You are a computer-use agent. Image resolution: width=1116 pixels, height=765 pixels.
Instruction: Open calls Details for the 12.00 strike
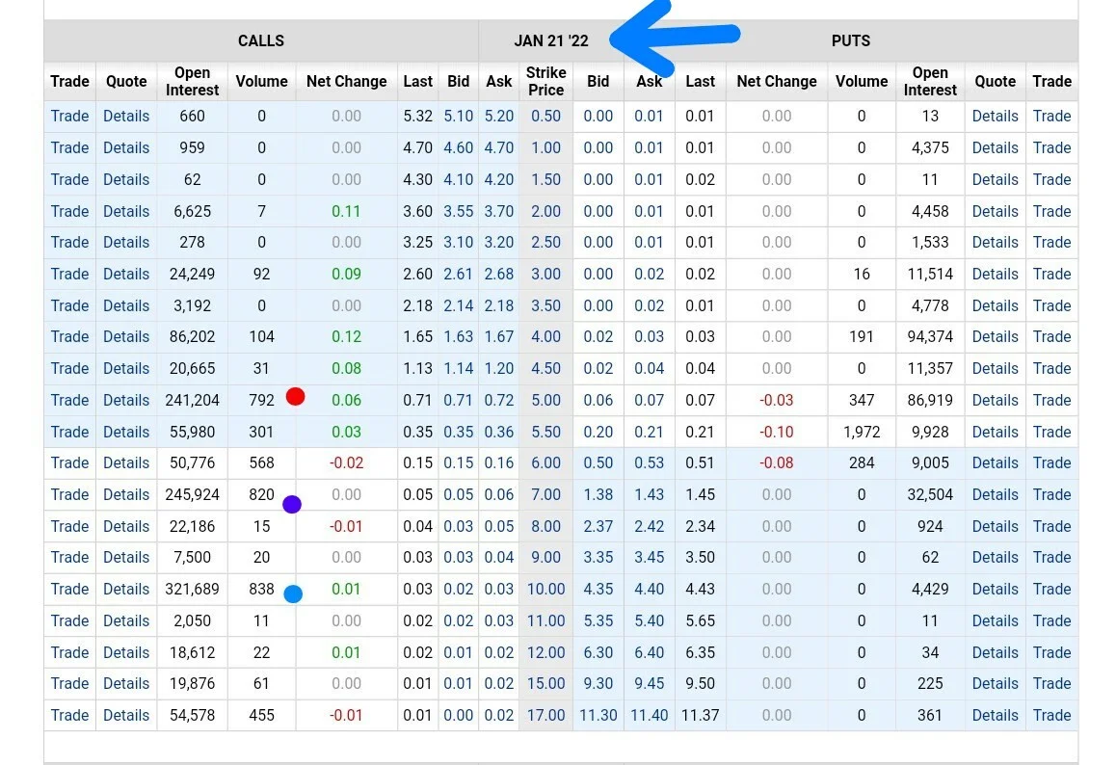[126, 652]
